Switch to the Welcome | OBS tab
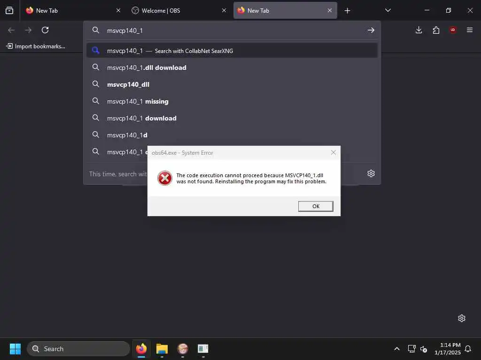The image size is (481, 360). (179, 10)
